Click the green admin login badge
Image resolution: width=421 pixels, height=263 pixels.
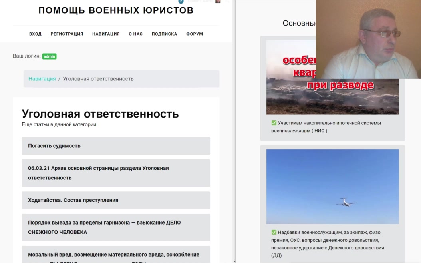(x=49, y=56)
